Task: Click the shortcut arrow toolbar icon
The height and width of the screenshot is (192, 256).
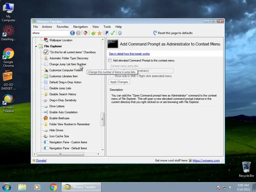Action: (106, 33)
